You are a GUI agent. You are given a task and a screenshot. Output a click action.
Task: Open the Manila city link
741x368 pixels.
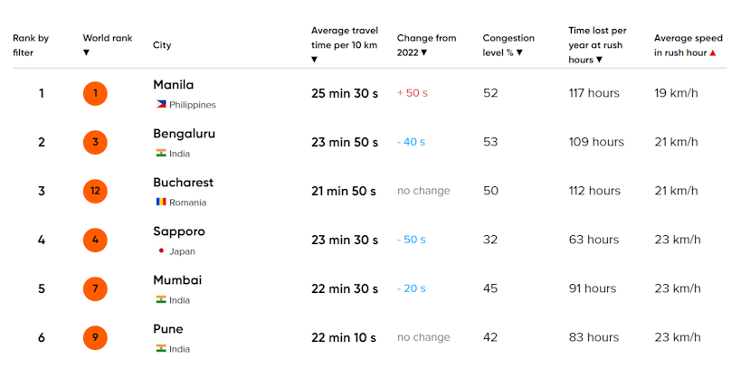tap(174, 85)
